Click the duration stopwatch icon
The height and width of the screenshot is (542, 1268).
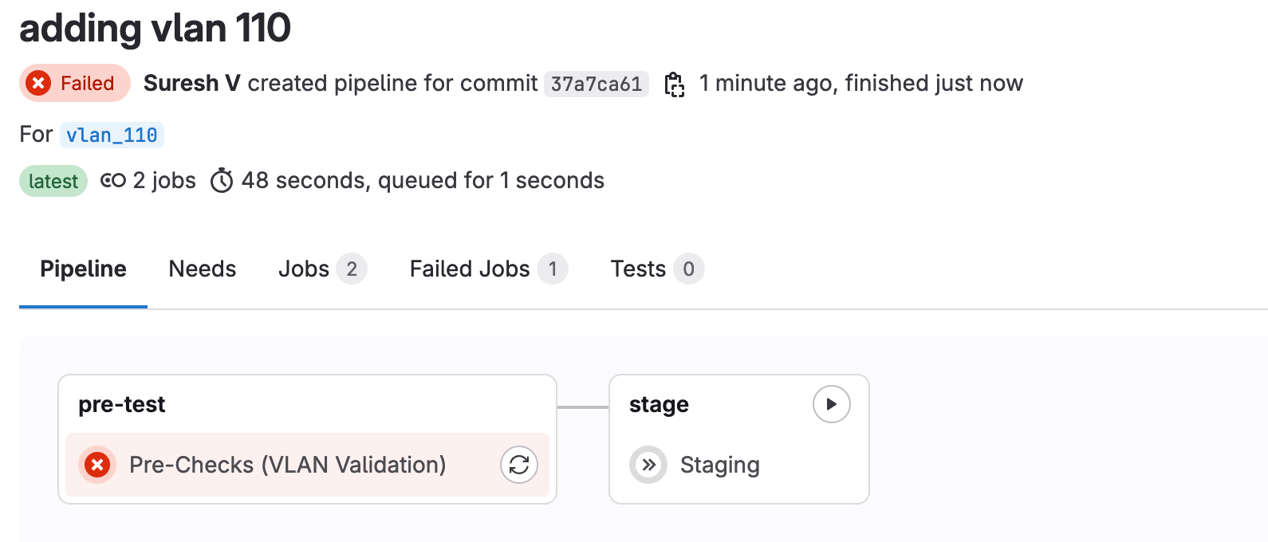coord(222,181)
